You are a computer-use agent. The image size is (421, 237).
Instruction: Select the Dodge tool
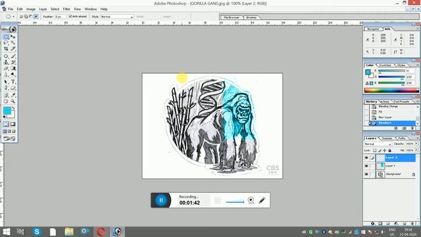tap(13, 74)
